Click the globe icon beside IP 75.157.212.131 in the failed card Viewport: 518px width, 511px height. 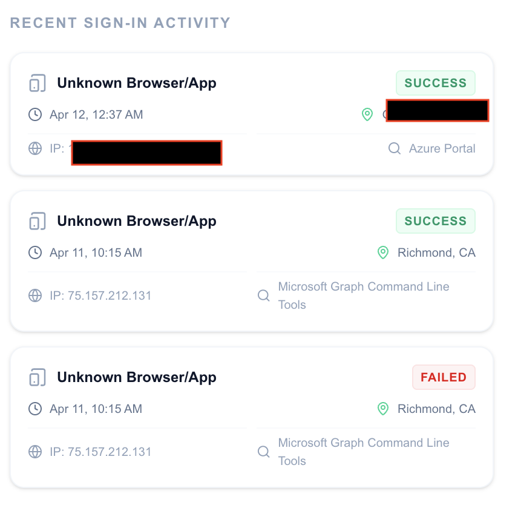(36, 452)
